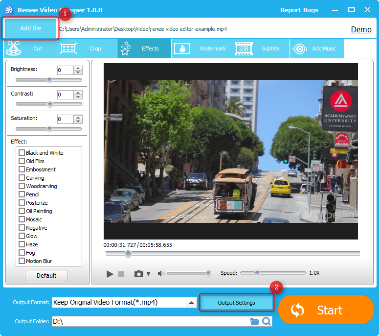
Task: Click the Output Folder path field
Action: pos(150,321)
